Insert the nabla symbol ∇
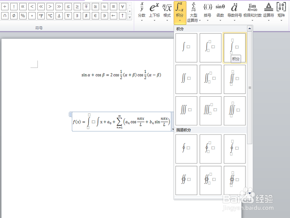This screenshot has height=218, width=290. pyautogui.click(x=67, y=15)
